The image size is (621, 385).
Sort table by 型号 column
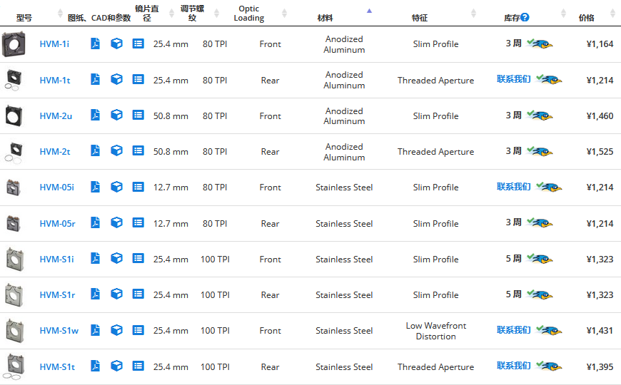pos(60,13)
